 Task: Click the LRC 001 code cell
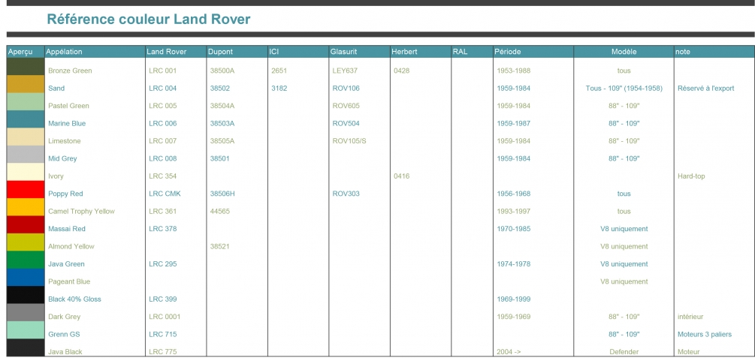pos(163,71)
